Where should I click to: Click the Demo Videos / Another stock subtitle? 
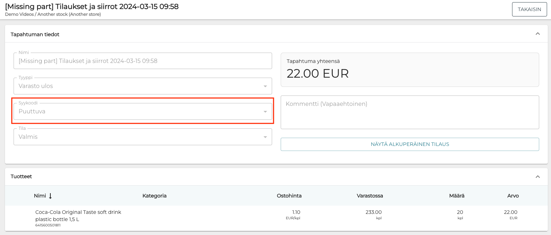click(53, 14)
